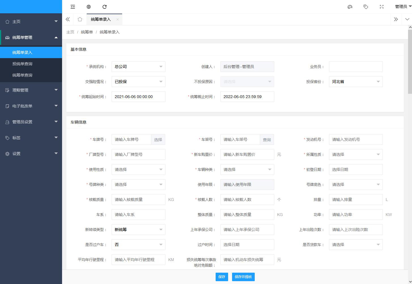The height and width of the screenshot is (284, 412).
Task: Click the 核载质量 input field
Action: point(139,200)
